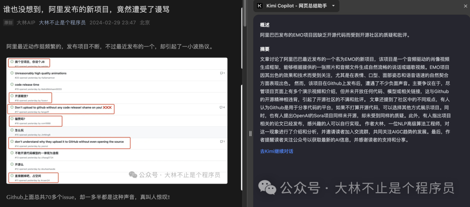The image size is (470, 207).
Task: Click the 大林AIP author name
Action: pyautogui.click(x=26, y=23)
